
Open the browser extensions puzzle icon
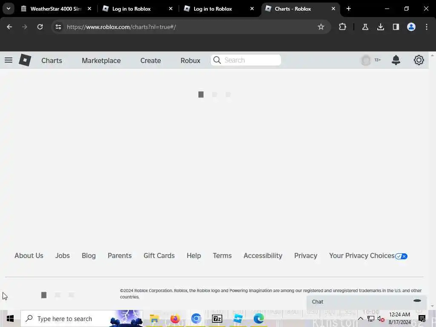point(343,27)
